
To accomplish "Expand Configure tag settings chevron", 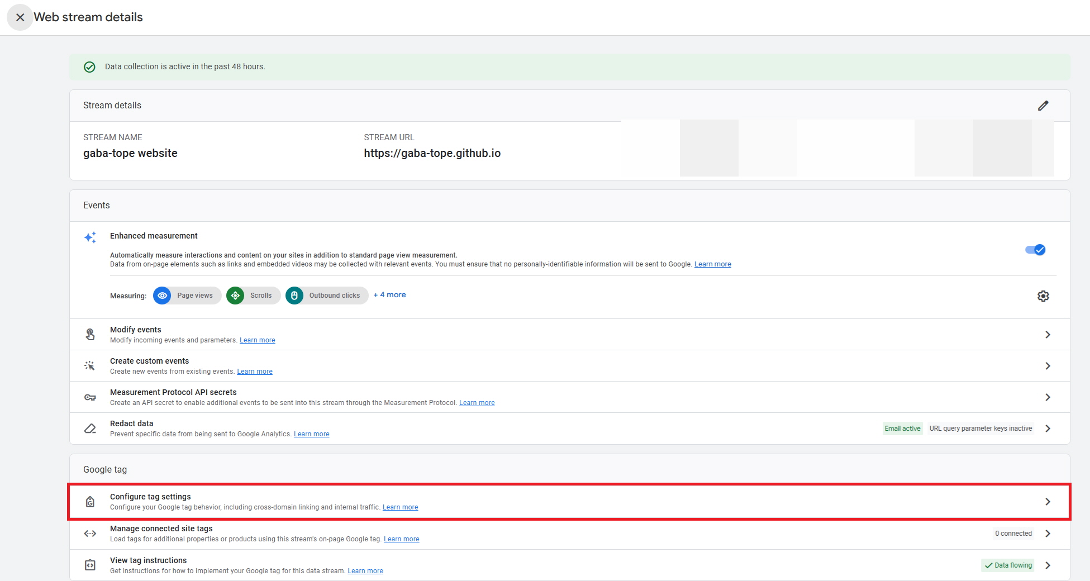I will 1048,502.
